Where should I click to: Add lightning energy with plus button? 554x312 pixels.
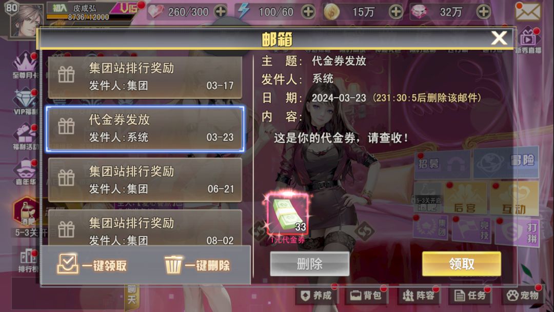(x=308, y=12)
